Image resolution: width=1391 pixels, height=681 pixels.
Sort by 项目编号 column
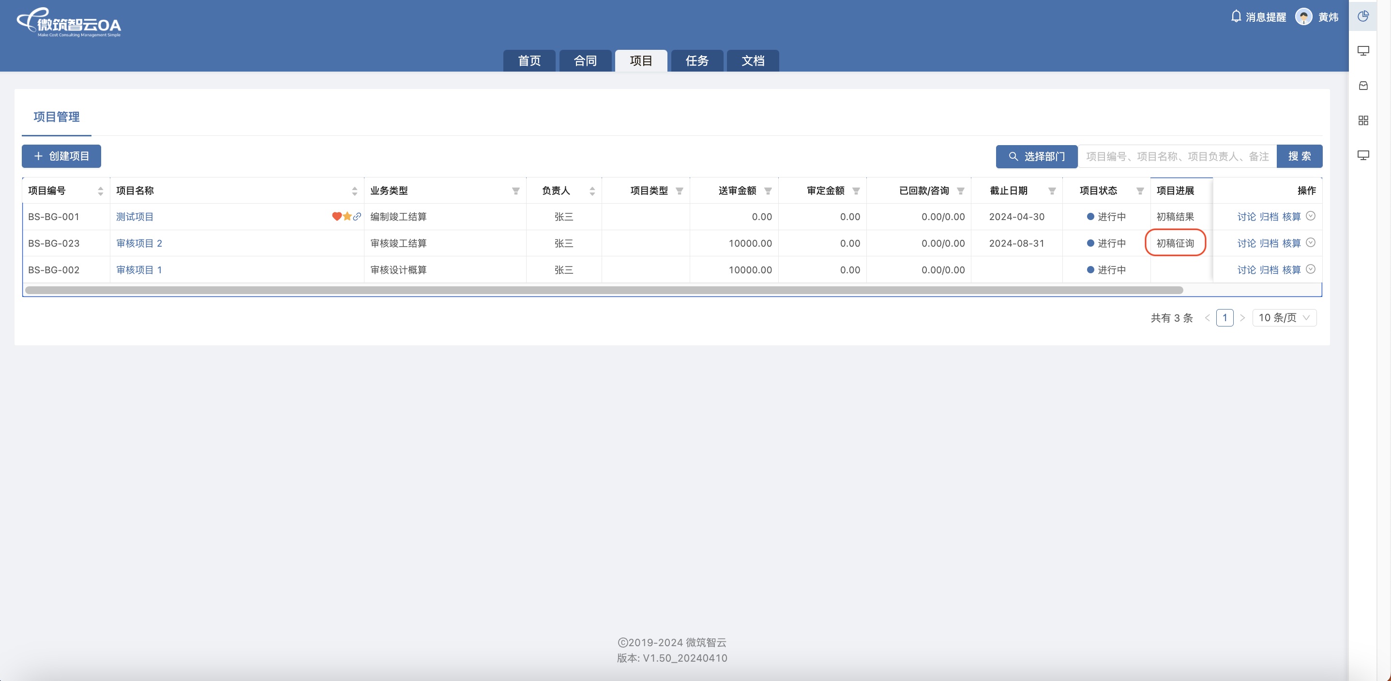101,191
